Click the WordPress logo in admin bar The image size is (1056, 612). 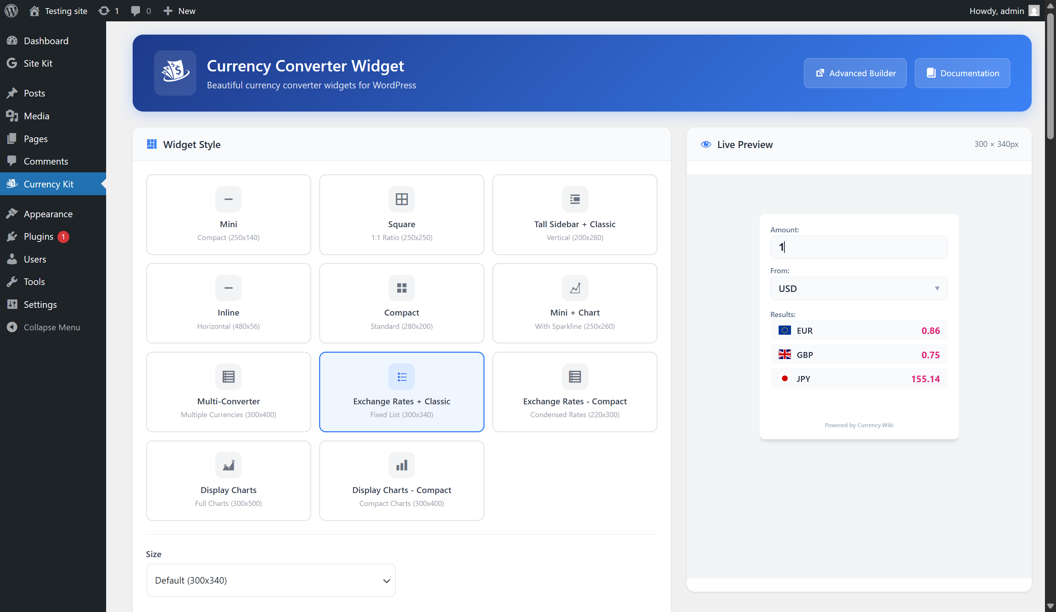[x=11, y=10]
